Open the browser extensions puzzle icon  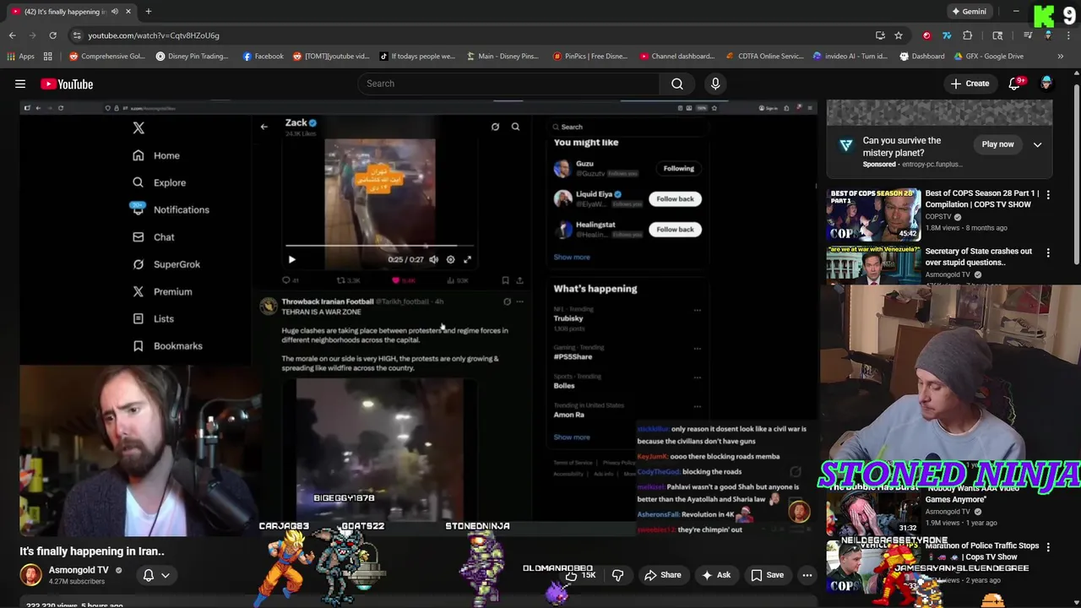[x=968, y=35]
